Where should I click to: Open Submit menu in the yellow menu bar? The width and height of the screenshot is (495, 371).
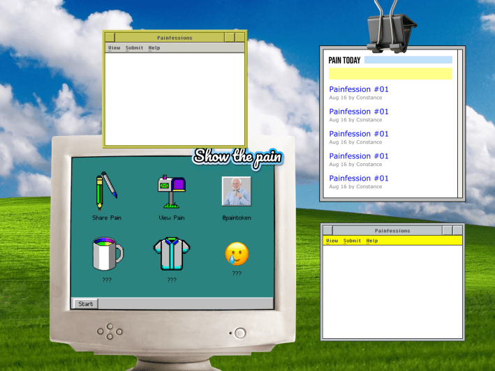pos(353,241)
